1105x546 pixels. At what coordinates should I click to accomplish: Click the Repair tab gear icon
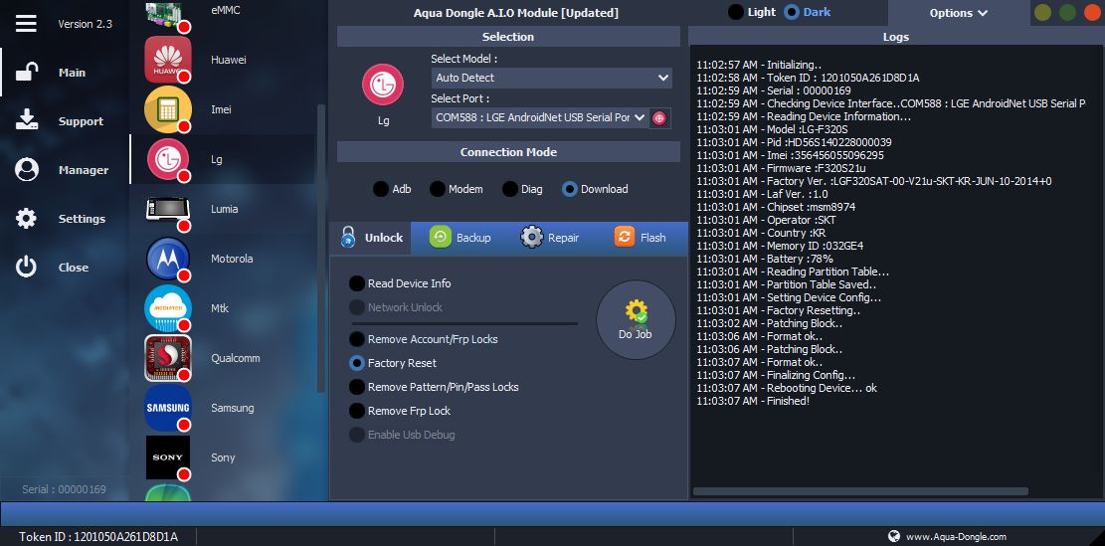[x=532, y=237]
